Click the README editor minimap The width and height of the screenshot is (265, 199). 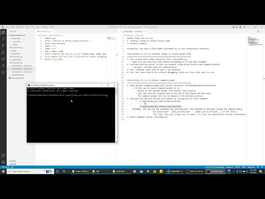[255, 41]
